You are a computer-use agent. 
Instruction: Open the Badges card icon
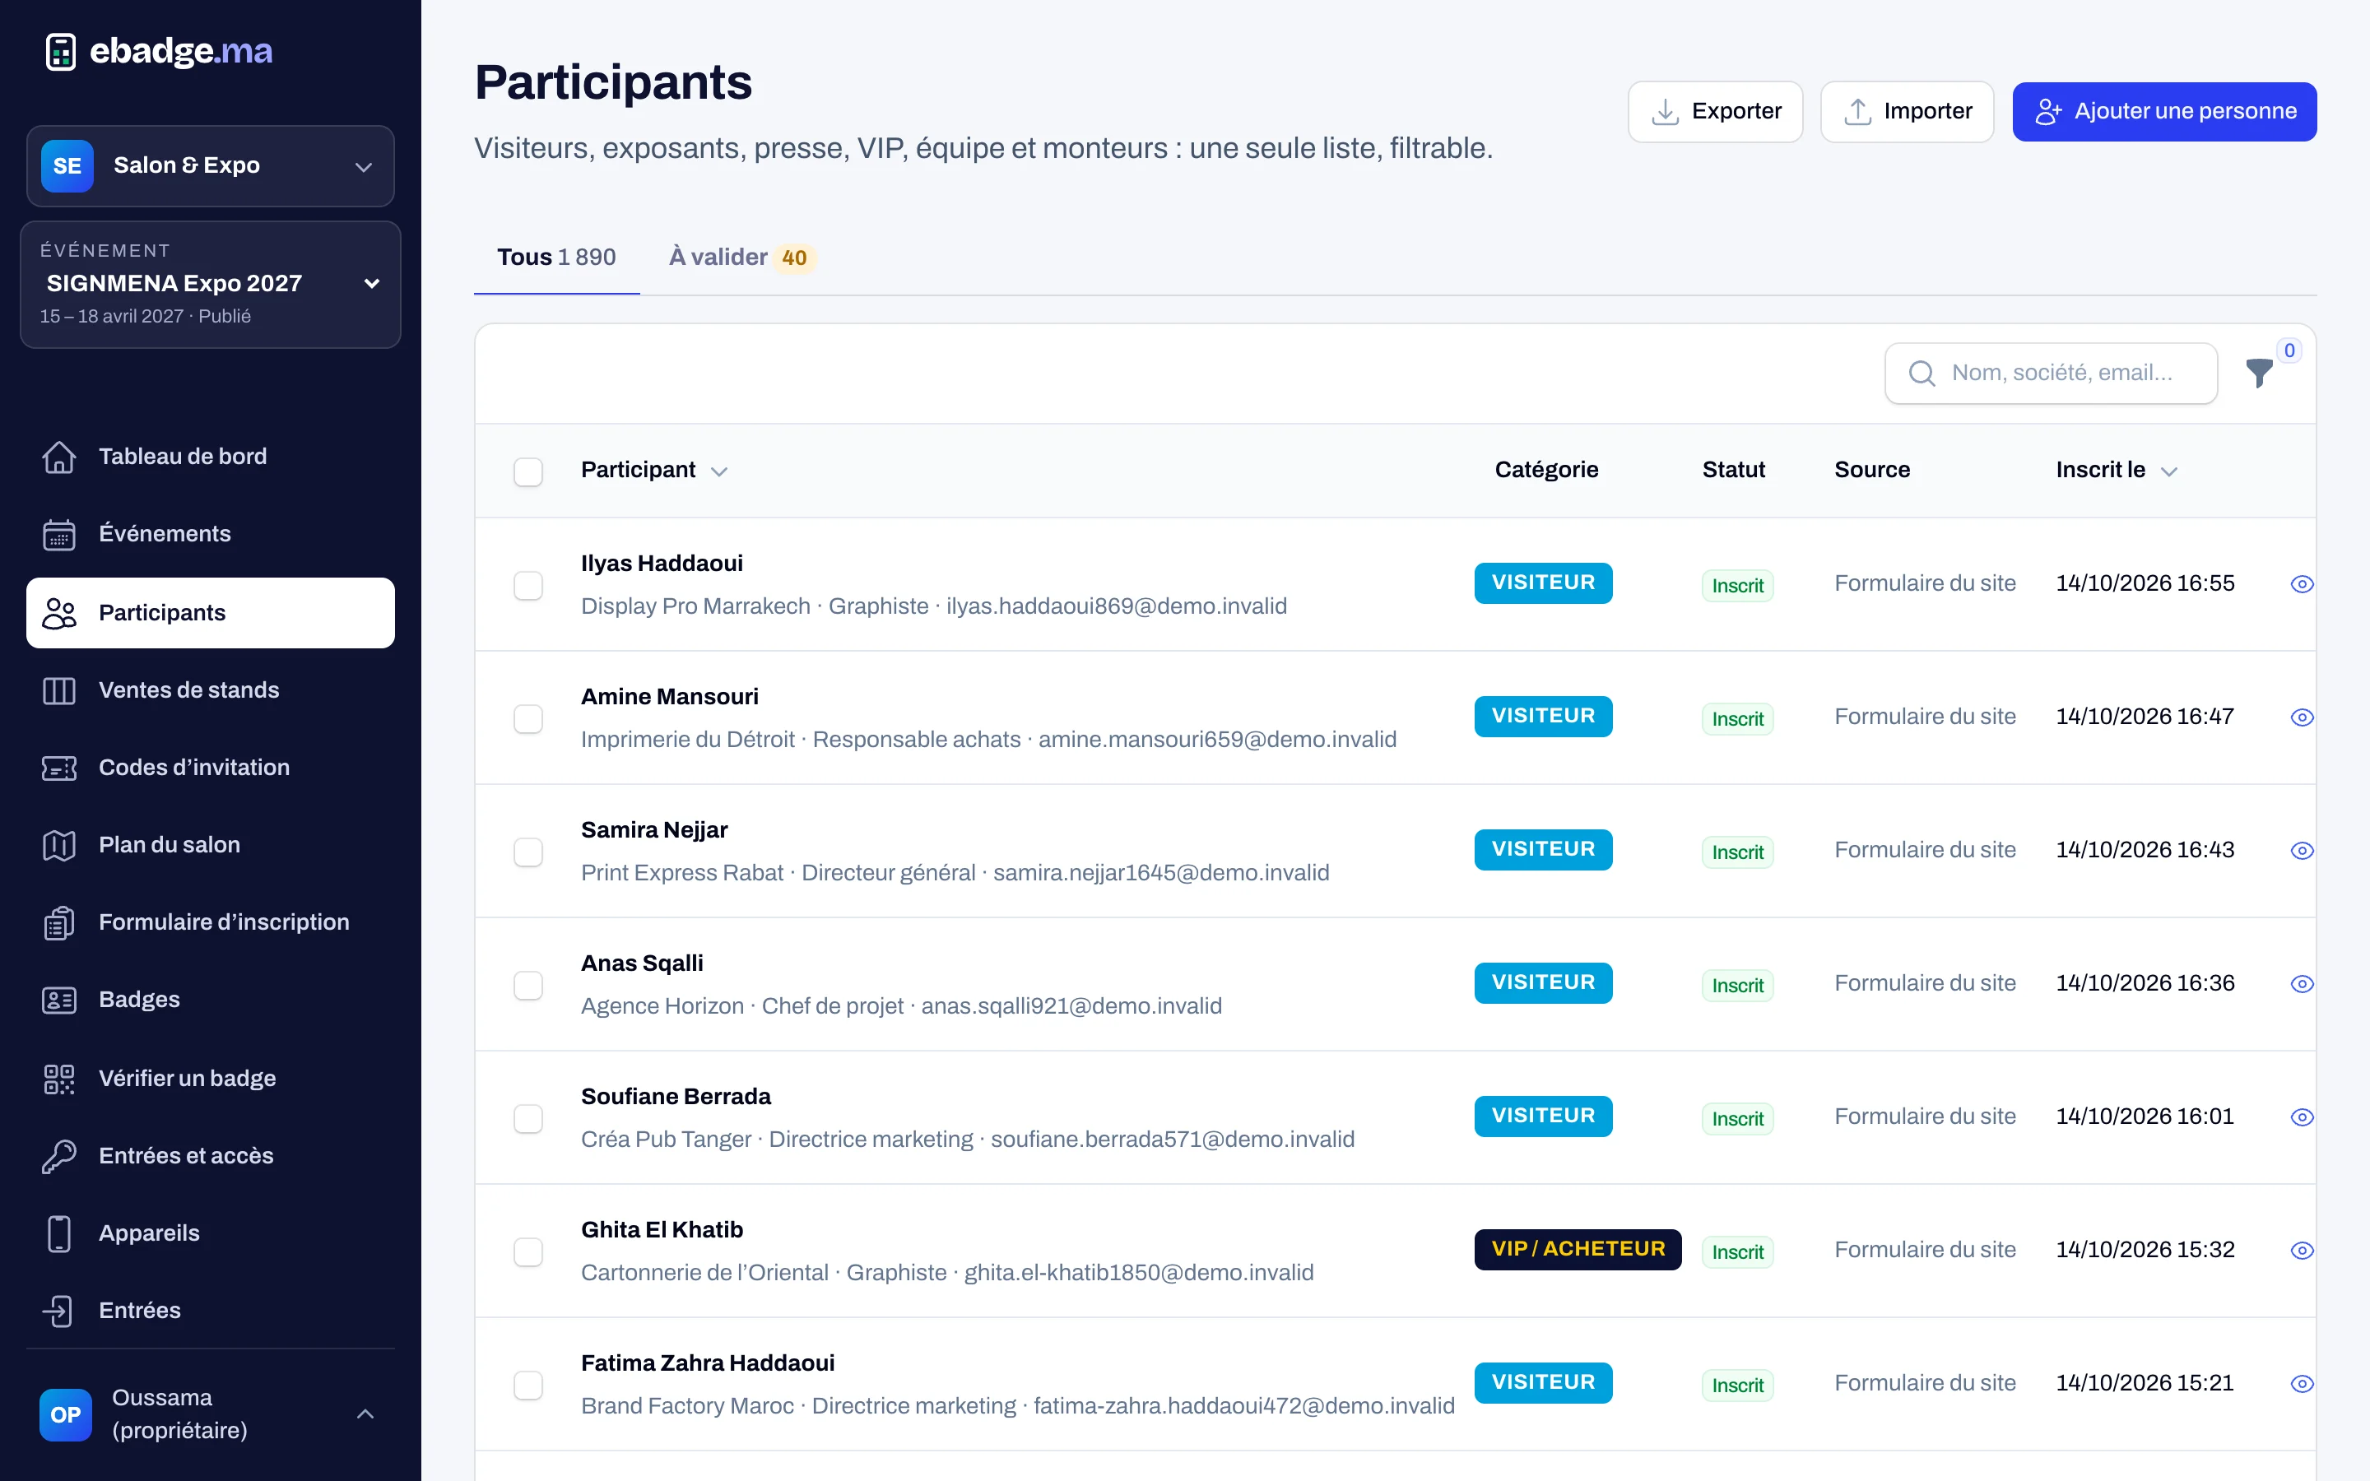click(58, 1000)
